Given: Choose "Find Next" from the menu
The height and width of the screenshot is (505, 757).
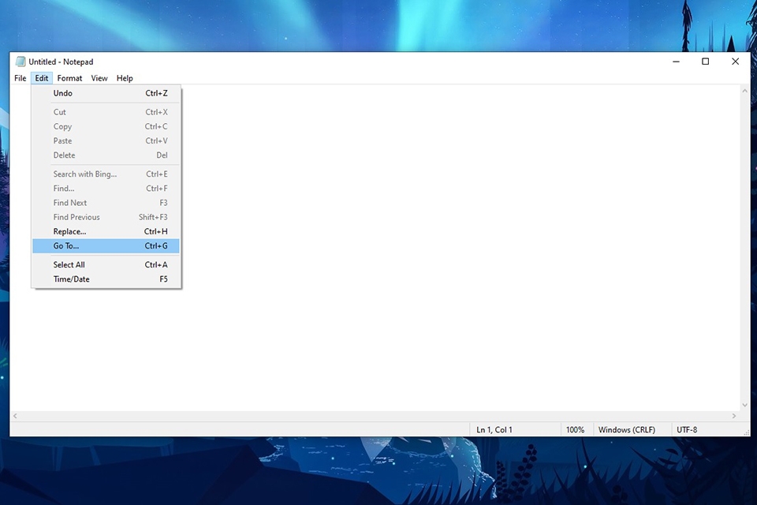Looking at the screenshot, I should (69, 203).
